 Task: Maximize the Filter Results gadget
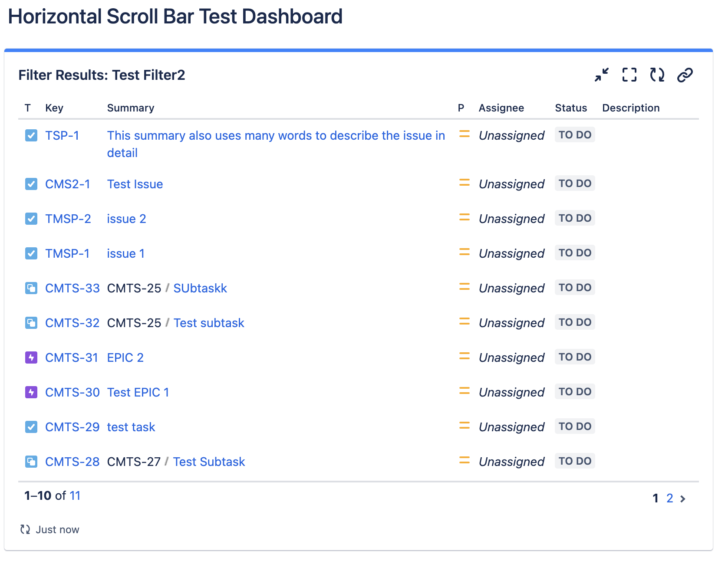[629, 75]
